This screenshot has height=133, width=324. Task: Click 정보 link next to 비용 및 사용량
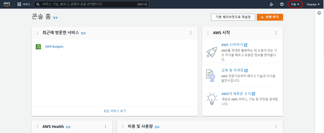(x=157, y=127)
